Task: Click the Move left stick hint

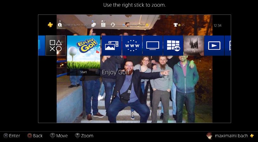Action: (x=59, y=136)
